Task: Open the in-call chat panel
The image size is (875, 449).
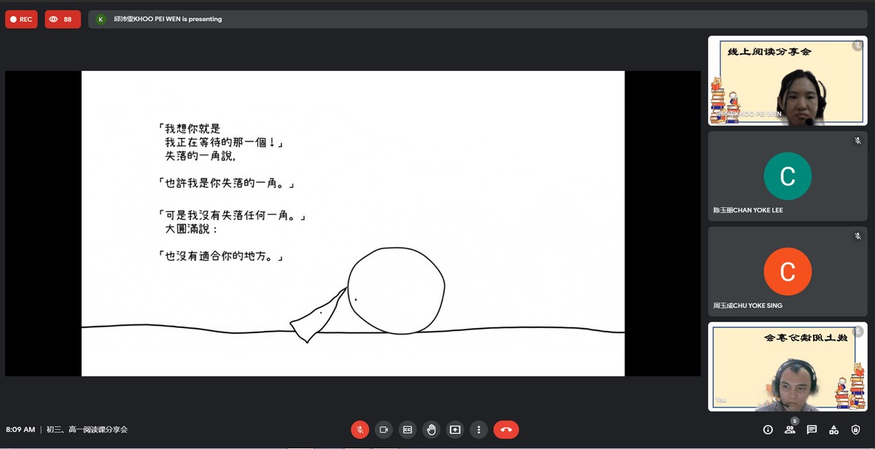Action: coord(812,430)
